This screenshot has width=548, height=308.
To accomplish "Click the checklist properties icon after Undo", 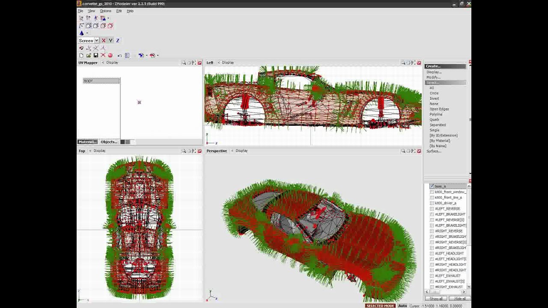I will tap(127, 55).
